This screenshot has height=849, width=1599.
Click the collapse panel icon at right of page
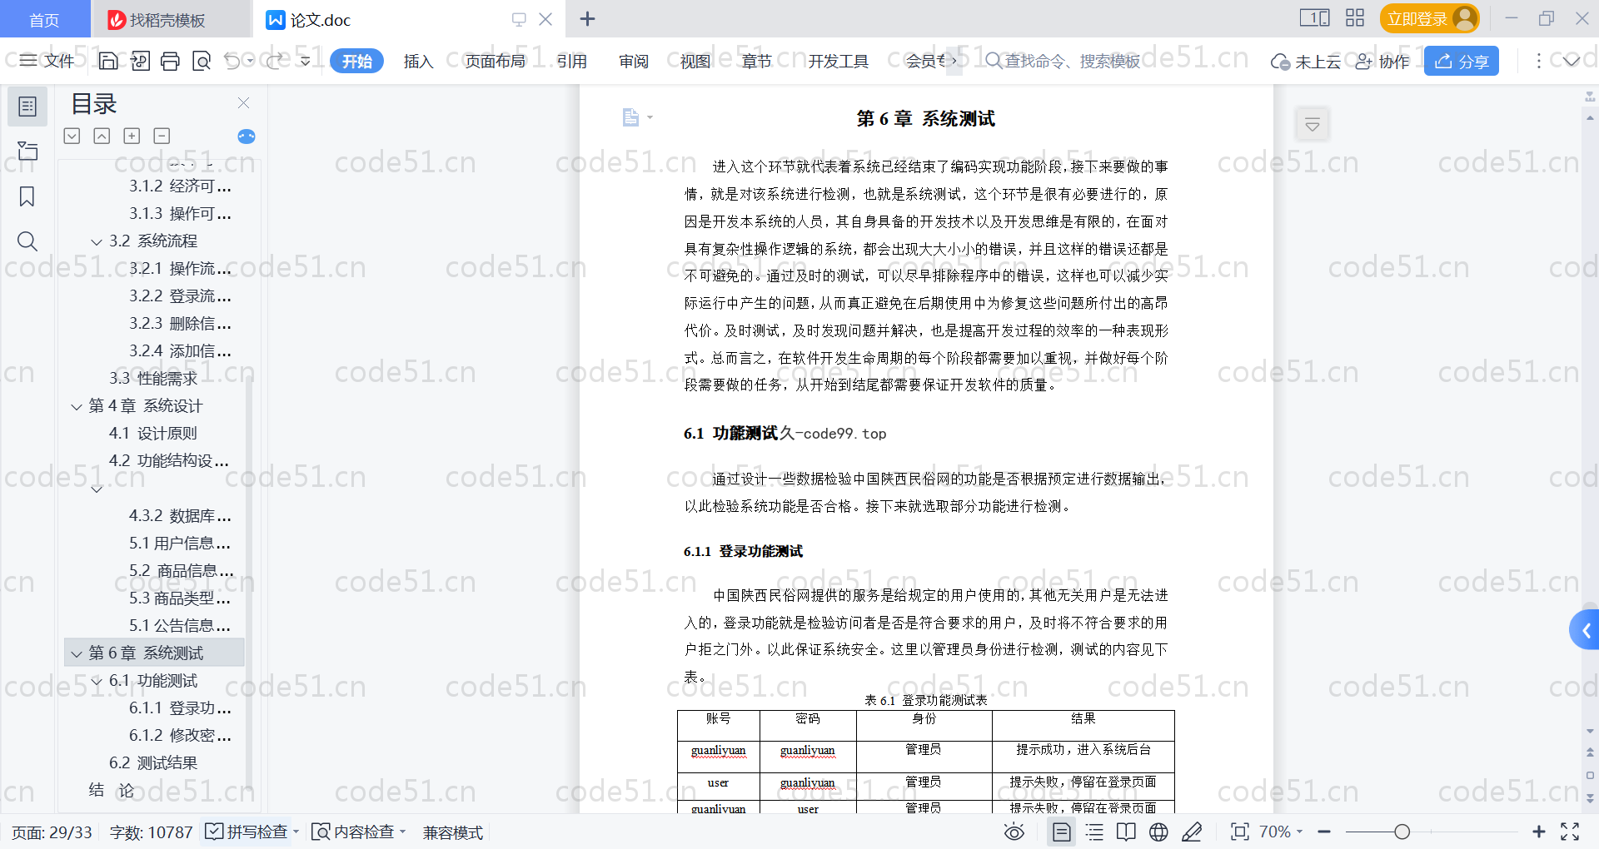click(x=1313, y=125)
